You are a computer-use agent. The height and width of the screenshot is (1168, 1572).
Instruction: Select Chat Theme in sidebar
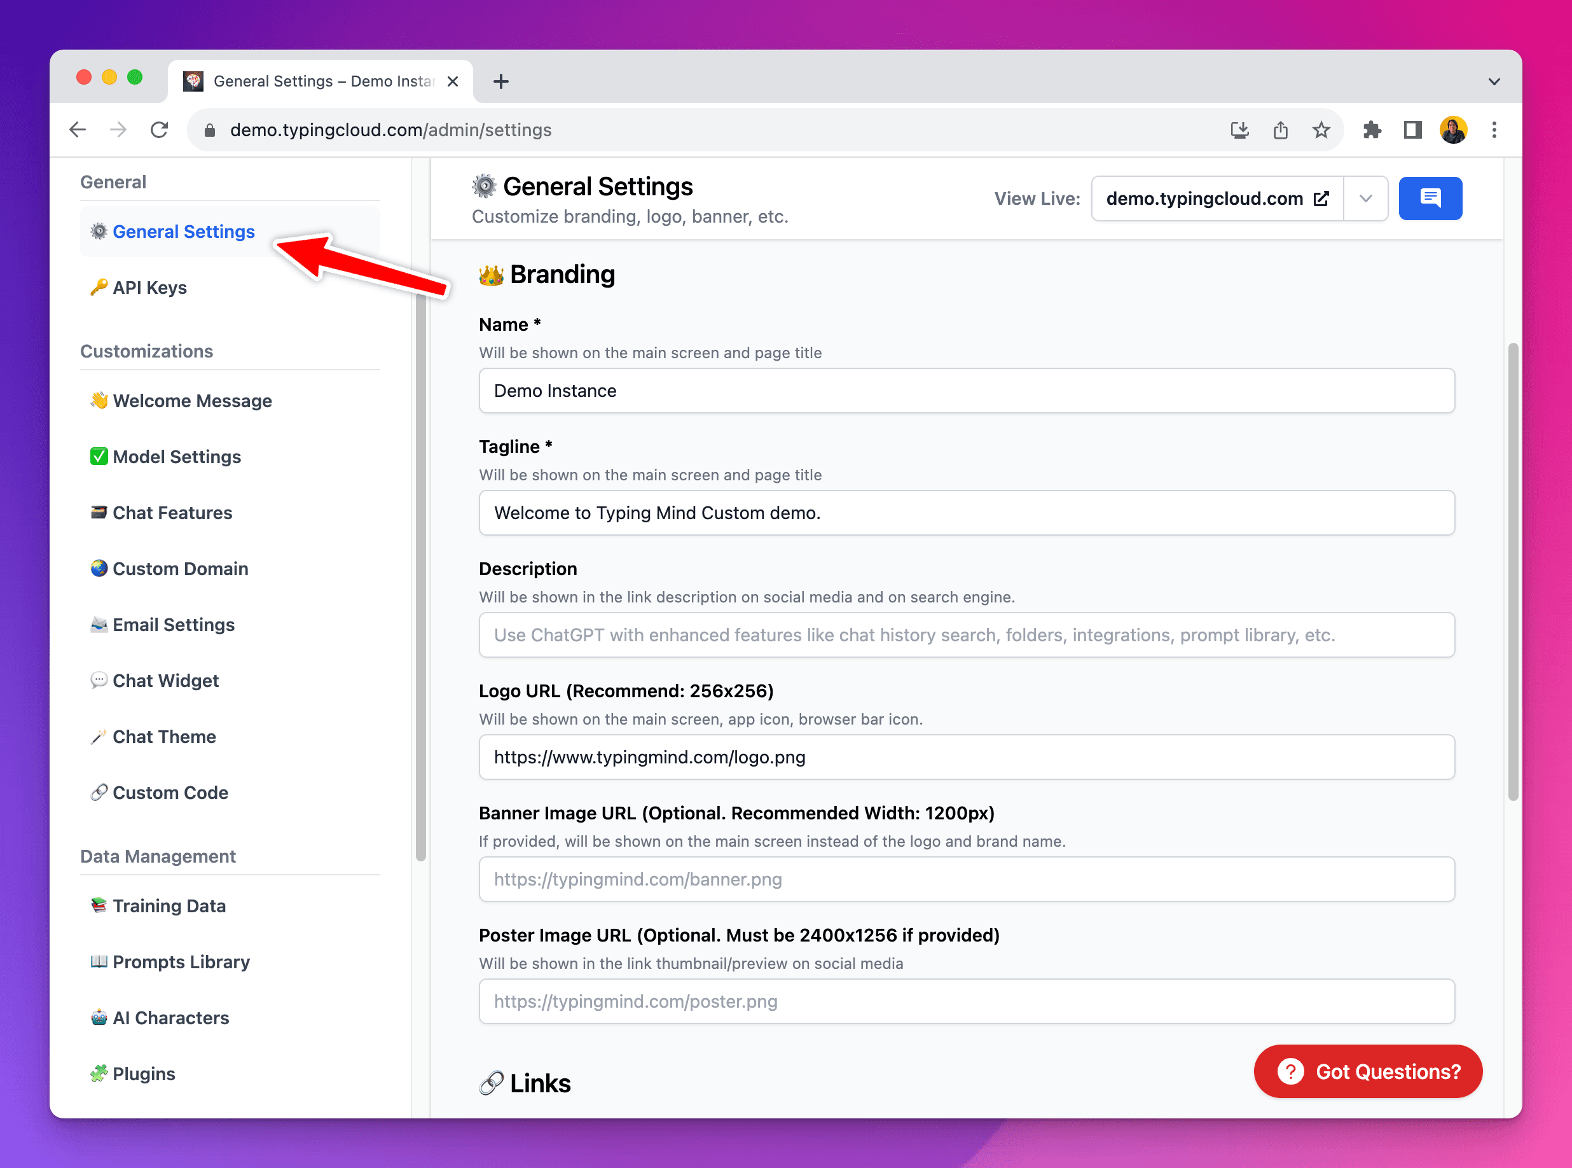(x=164, y=737)
